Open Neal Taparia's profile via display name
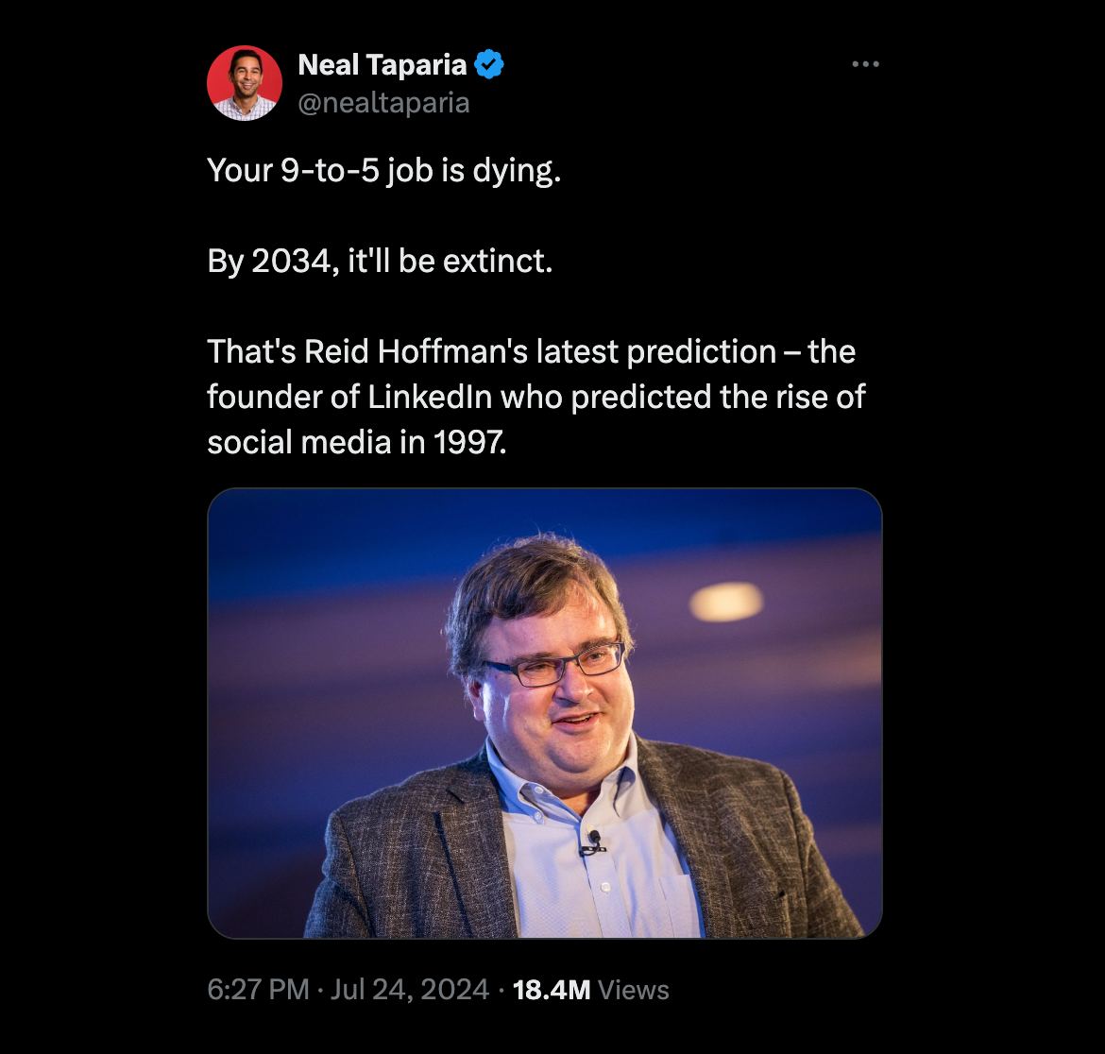This screenshot has width=1105, height=1054. click(378, 64)
